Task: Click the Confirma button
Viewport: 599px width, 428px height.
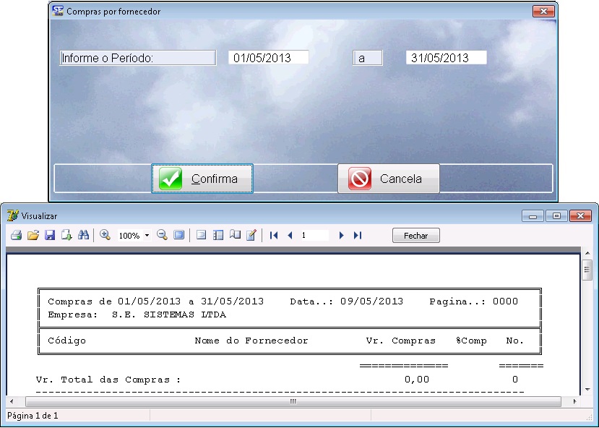Action: (x=202, y=179)
